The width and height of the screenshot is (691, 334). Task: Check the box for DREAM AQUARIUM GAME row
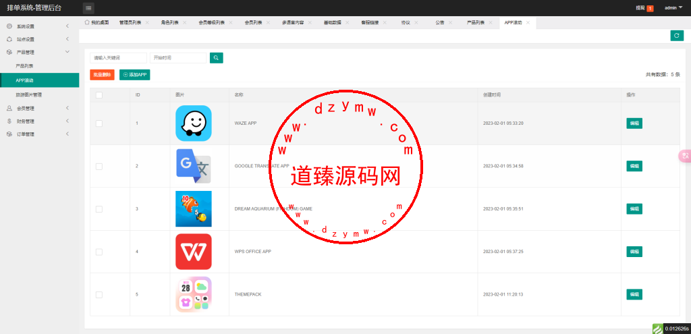pyautogui.click(x=99, y=209)
